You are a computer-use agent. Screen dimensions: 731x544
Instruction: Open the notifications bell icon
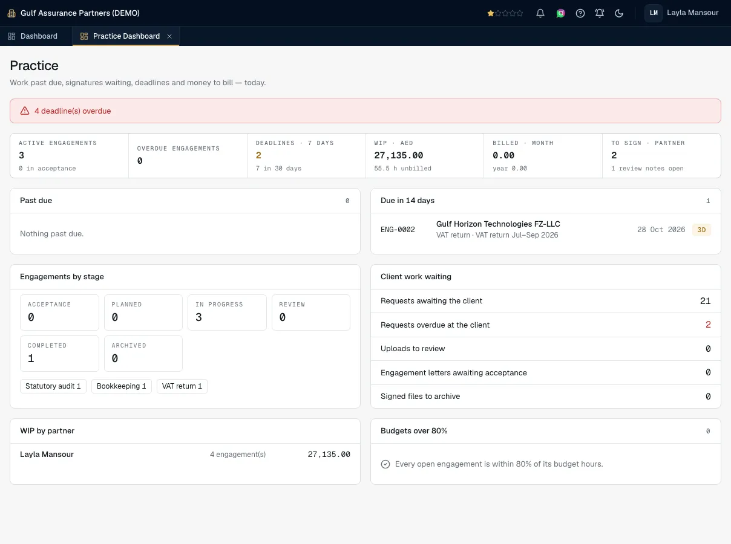coord(541,13)
